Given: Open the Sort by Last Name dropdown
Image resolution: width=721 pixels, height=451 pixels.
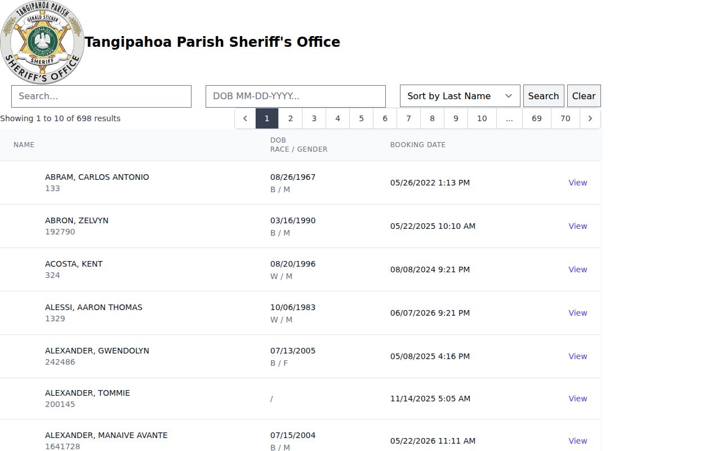Looking at the screenshot, I should coord(460,96).
